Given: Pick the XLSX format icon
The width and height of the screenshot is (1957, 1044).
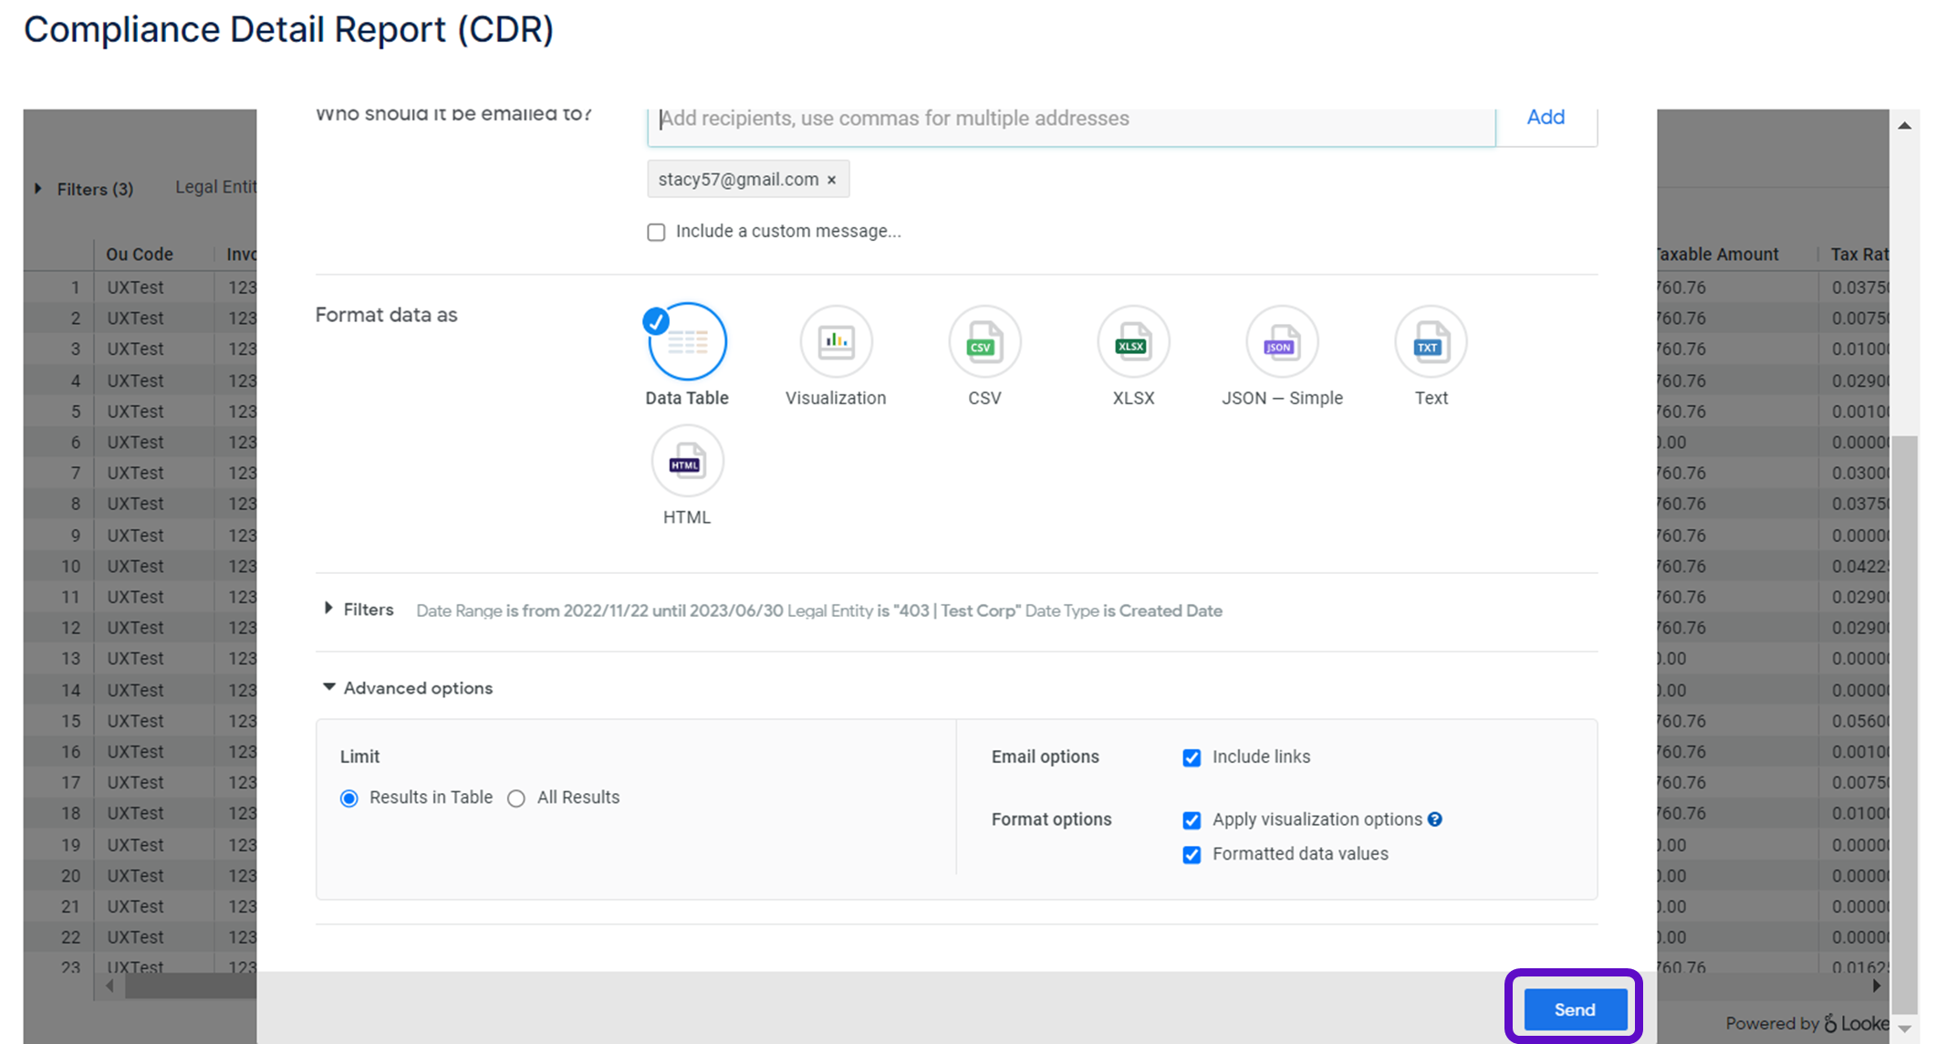Looking at the screenshot, I should [x=1132, y=342].
